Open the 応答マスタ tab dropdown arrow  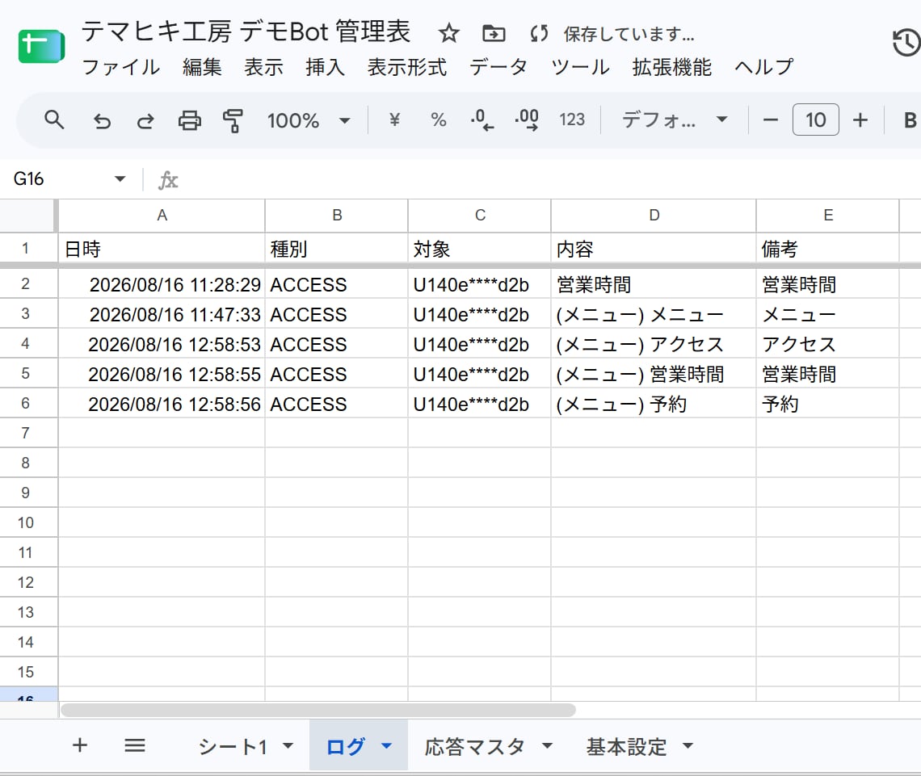click(x=547, y=746)
